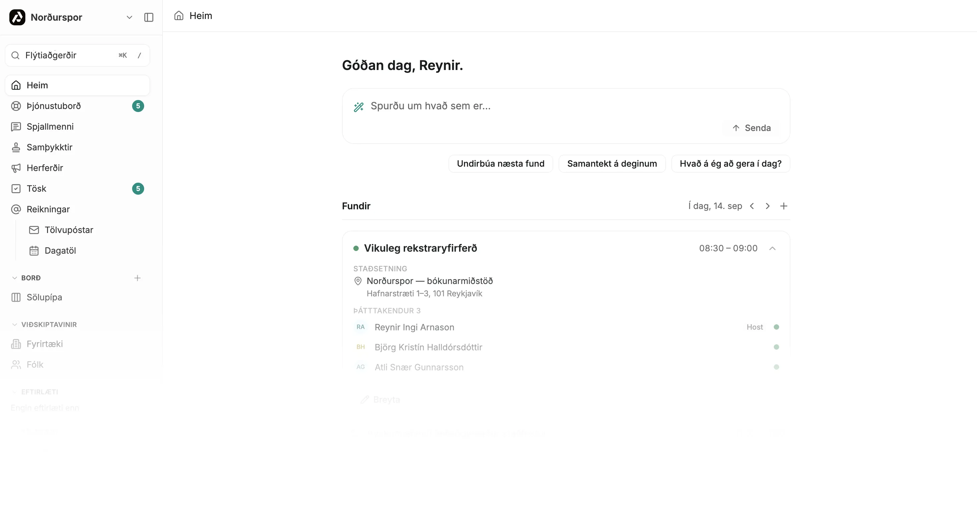This screenshot has width=977, height=506.
Task: Go to previous day in Fundir
Action: (752, 206)
